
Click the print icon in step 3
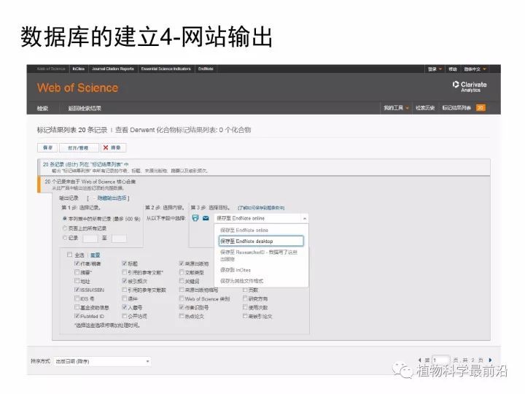click(195, 218)
